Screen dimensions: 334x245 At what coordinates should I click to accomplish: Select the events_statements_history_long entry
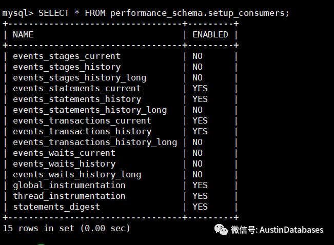click(x=90, y=110)
